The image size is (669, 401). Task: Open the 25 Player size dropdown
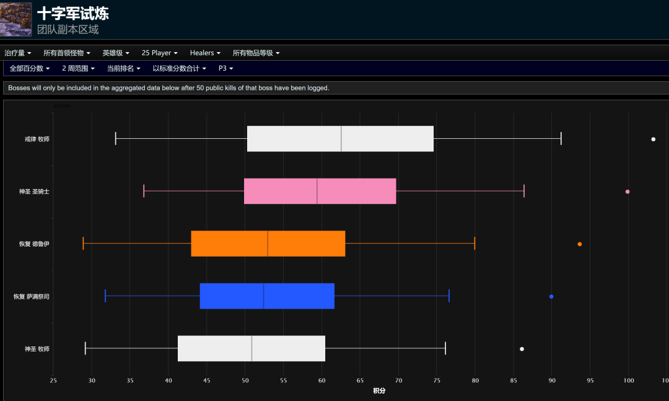pos(160,53)
